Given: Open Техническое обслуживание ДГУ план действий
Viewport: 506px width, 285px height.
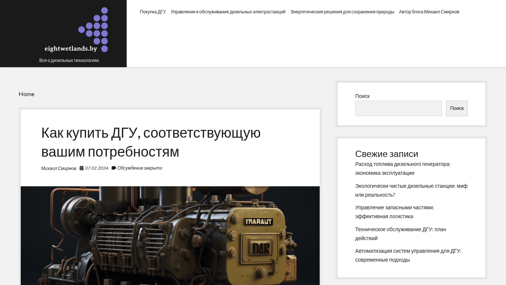Looking at the screenshot, I should [x=400, y=234].
